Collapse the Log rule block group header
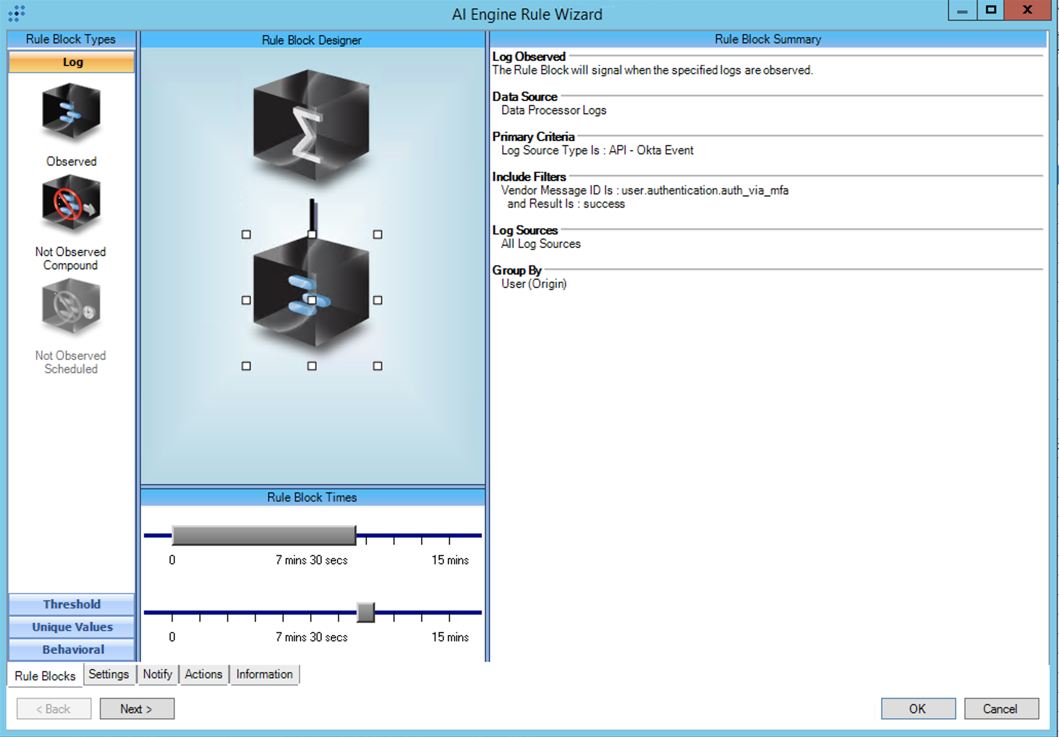1059x737 pixels. (x=71, y=62)
